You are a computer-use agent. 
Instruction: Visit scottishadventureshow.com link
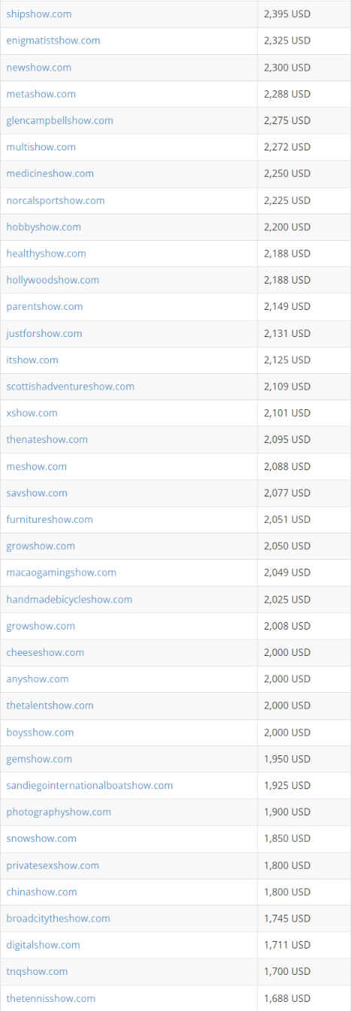(70, 387)
